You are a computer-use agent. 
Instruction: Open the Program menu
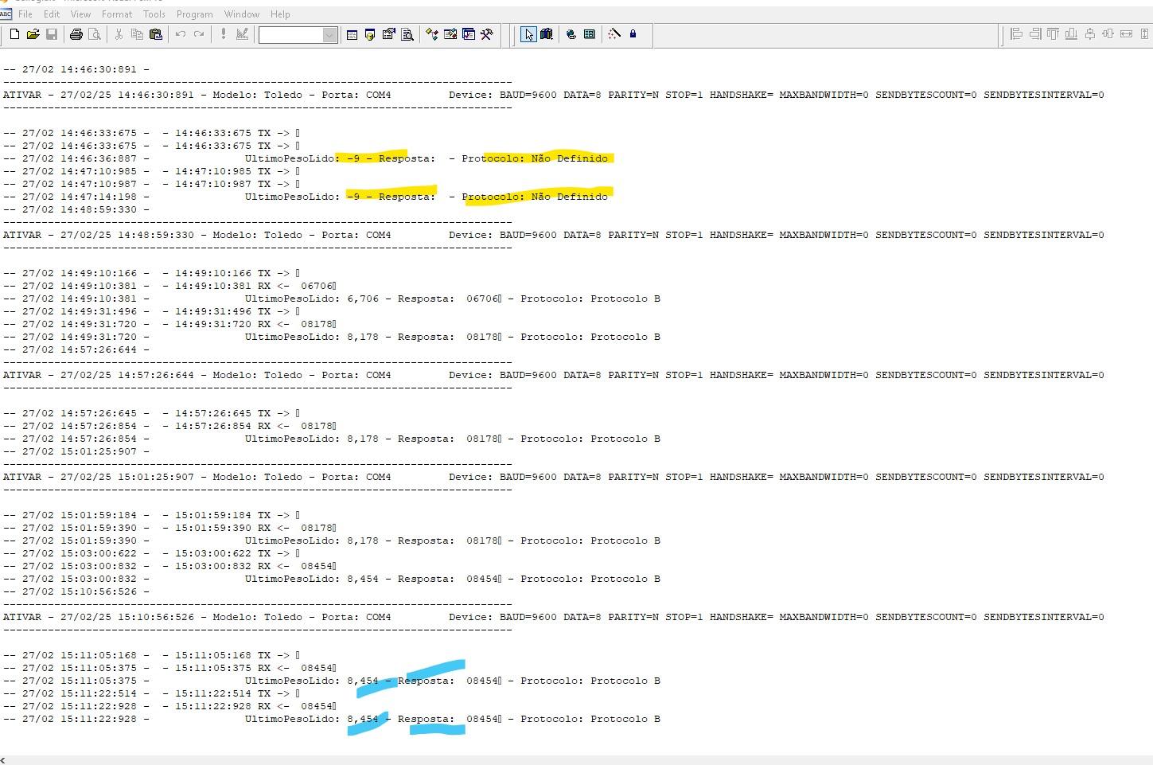click(x=195, y=14)
